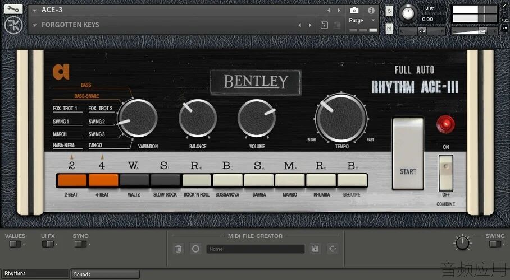510x280 pixels.
Task: Toggle the 4-BEAT orange rhythm key
Action: 103,180
